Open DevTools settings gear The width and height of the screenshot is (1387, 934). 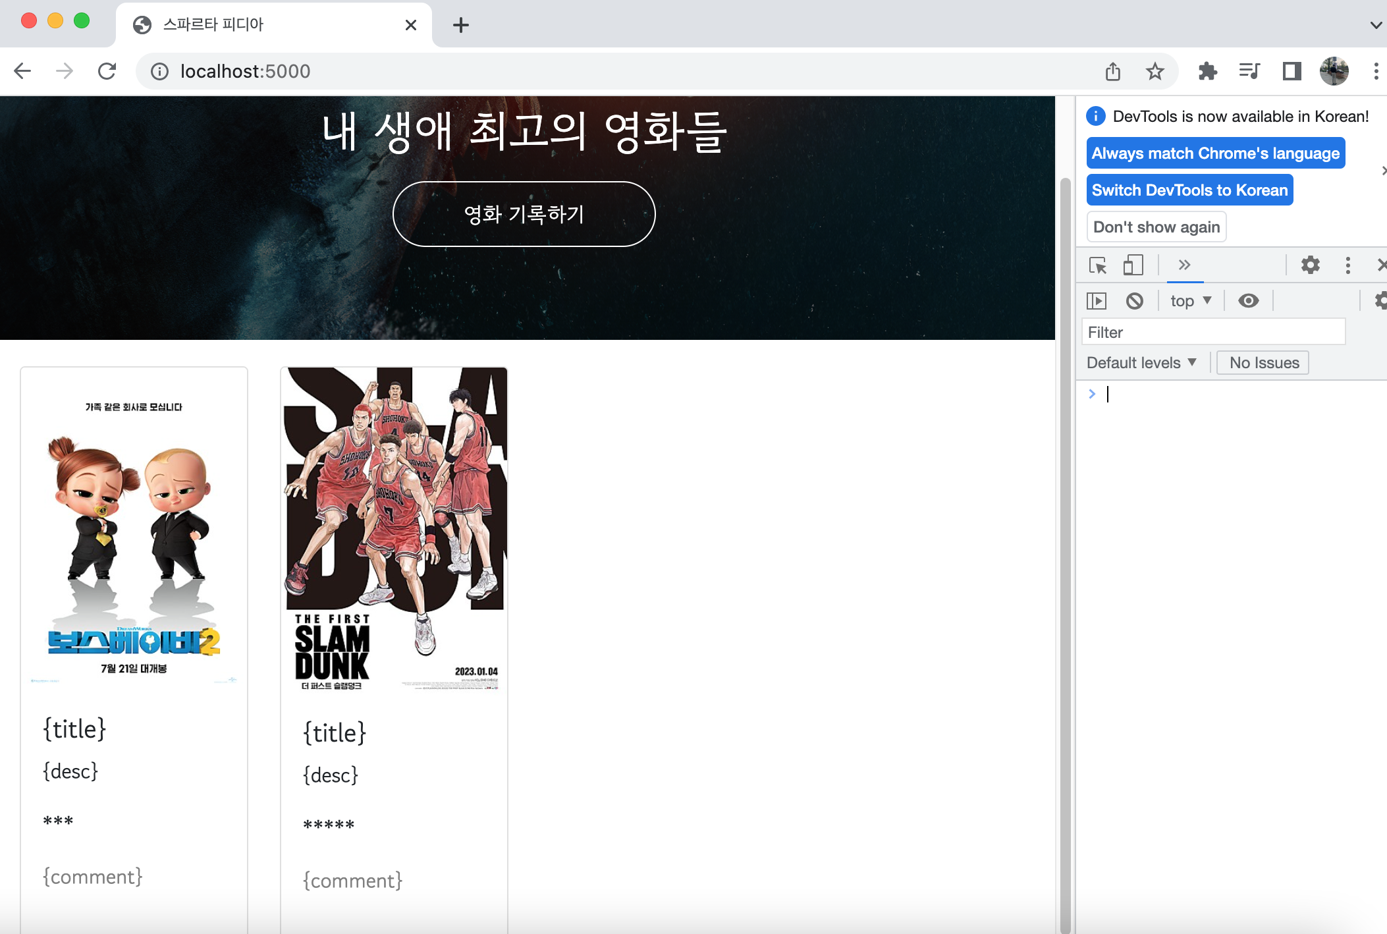click(1310, 265)
